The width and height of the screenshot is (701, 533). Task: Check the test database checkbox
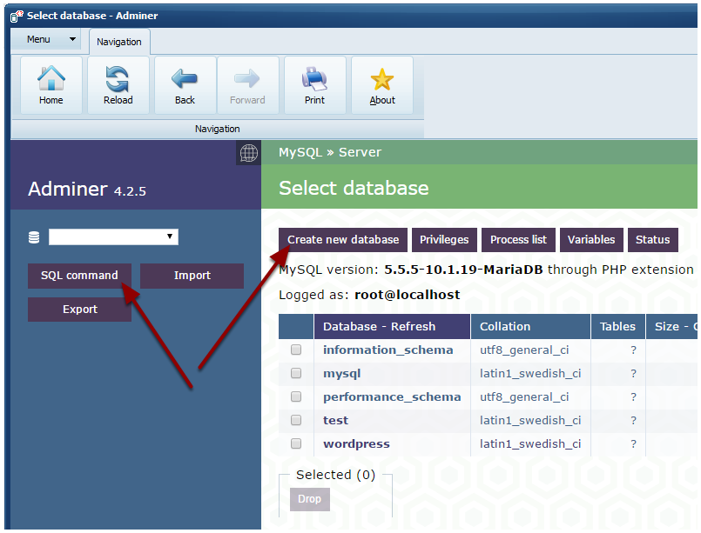pos(295,420)
